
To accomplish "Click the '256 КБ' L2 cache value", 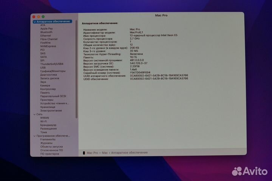I will (x=134, y=48).
